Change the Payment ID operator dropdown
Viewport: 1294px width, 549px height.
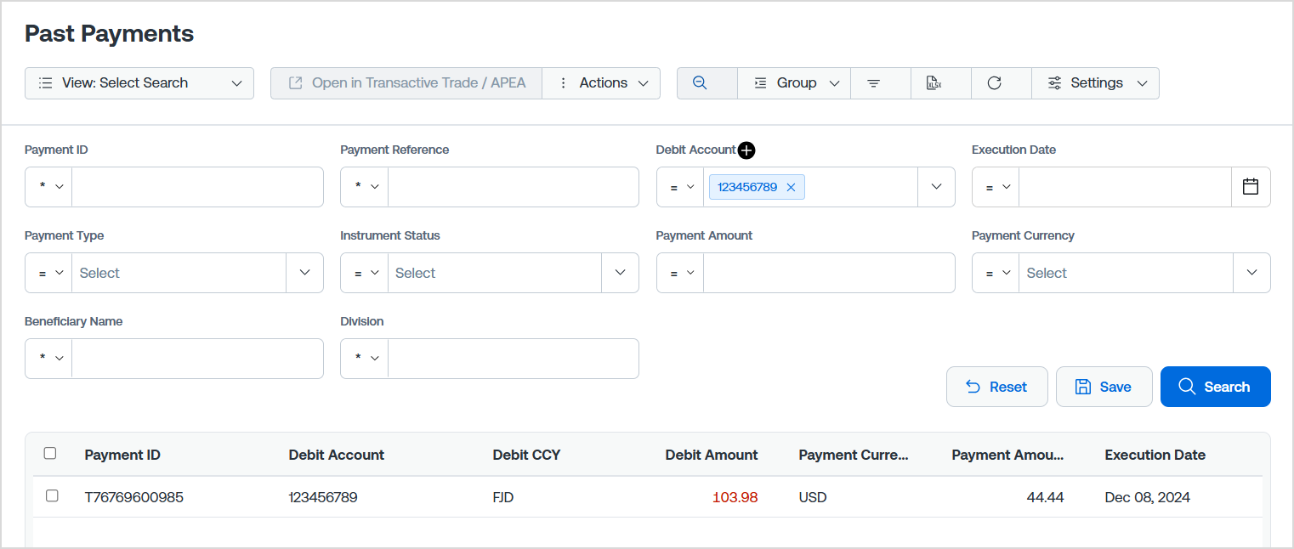point(49,187)
